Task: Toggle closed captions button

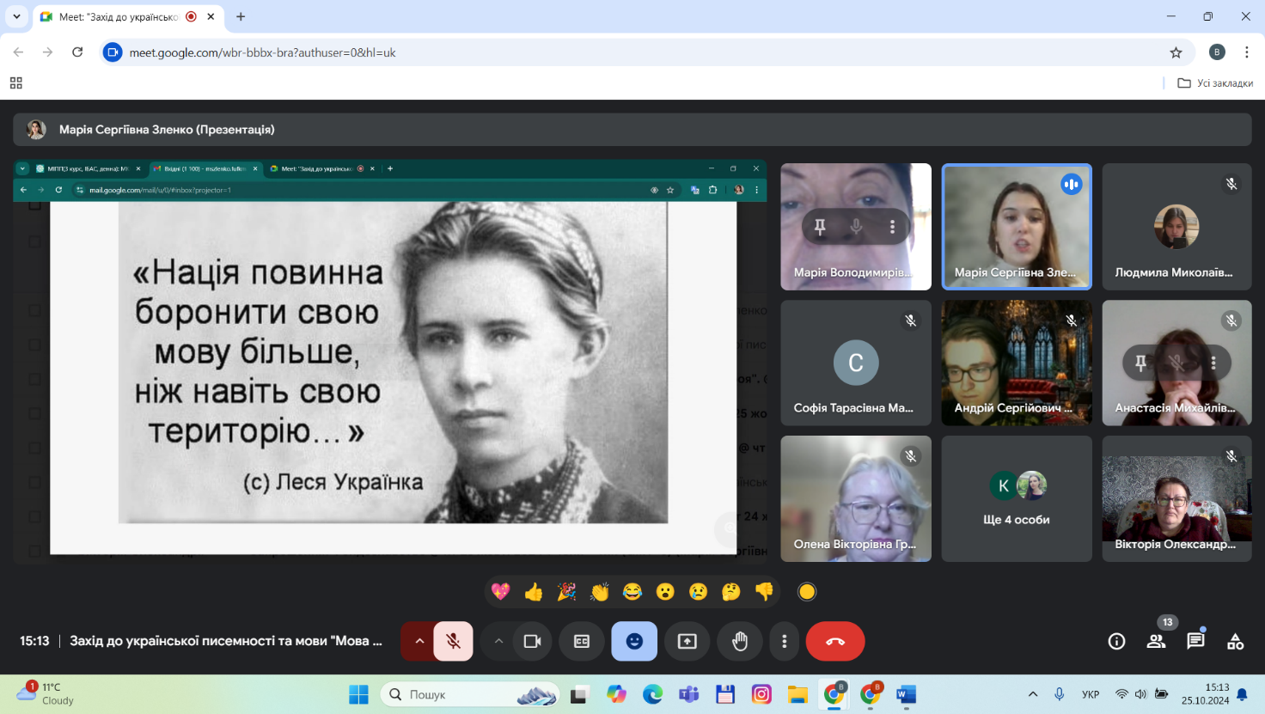Action: tap(582, 641)
